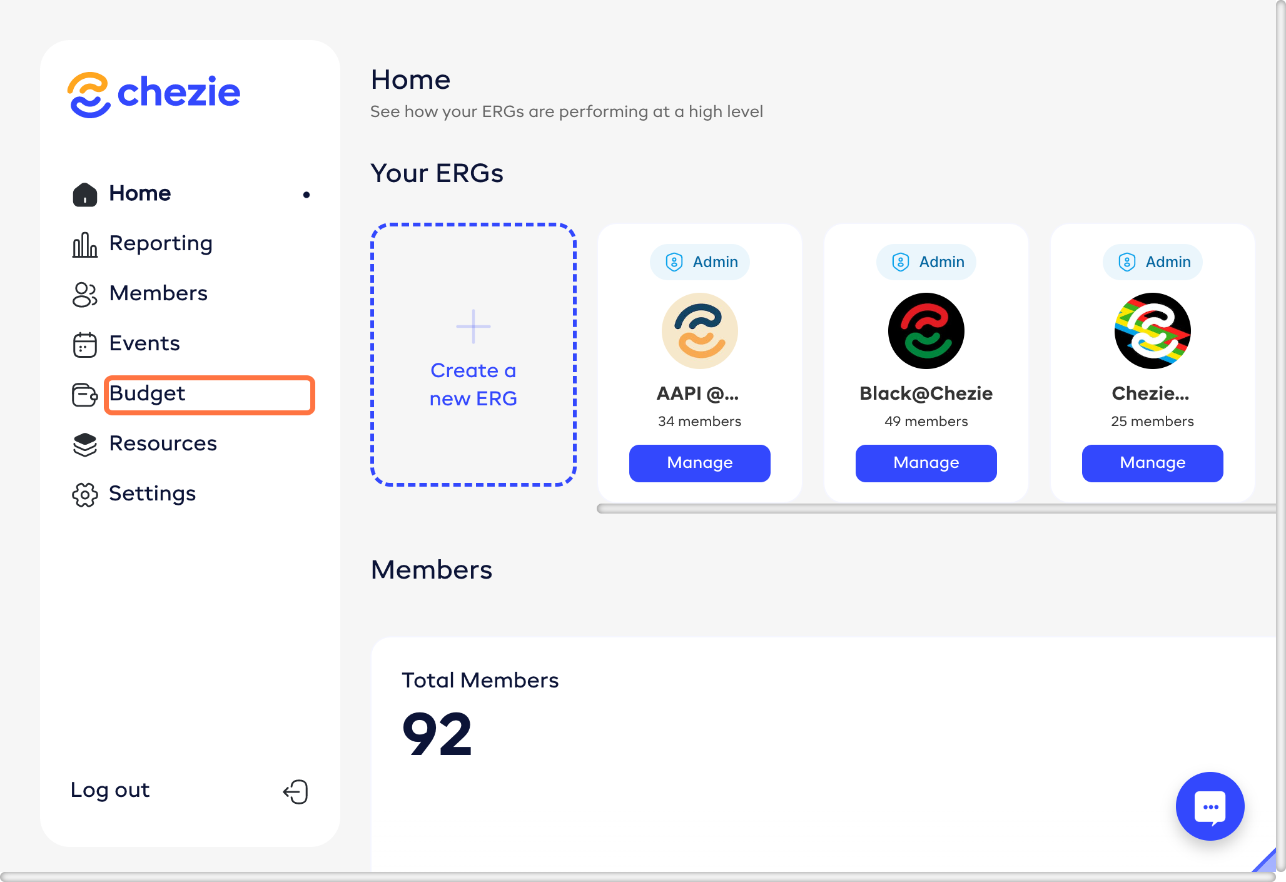Viewport: 1286px width, 882px height.
Task: Click the Log out text
Action: [110, 790]
